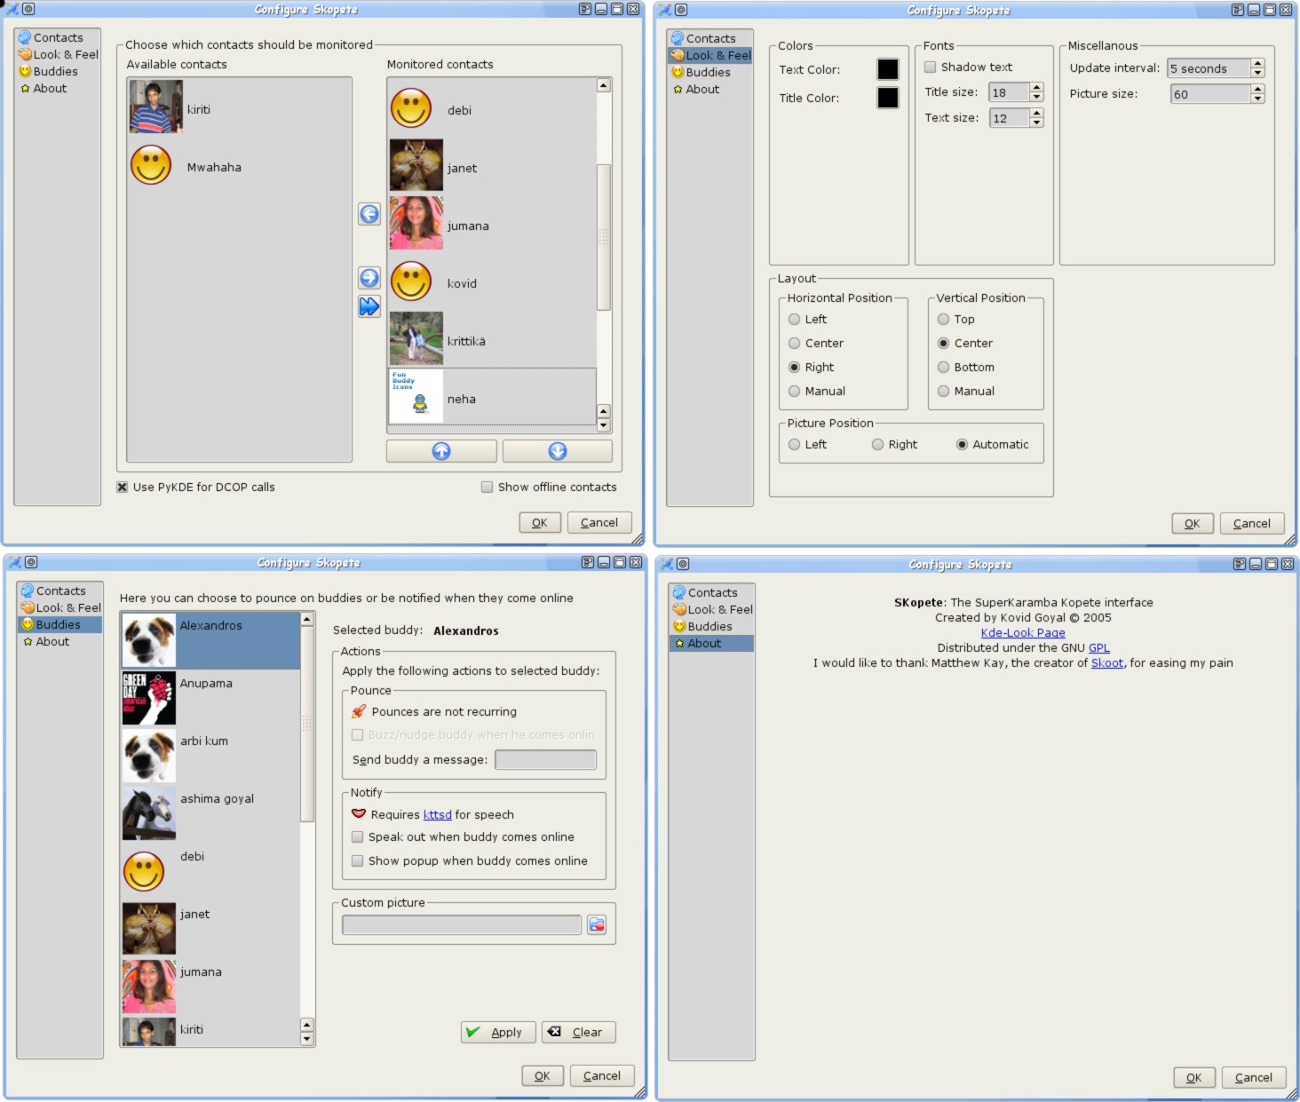Add selected contact with single right arrow
The width and height of the screenshot is (1300, 1102).
[x=369, y=278]
